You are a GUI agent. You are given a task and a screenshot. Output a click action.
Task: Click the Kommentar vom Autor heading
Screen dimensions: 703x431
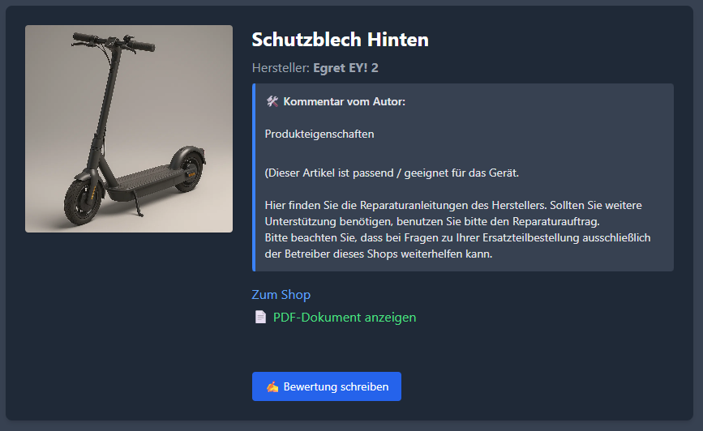point(345,102)
